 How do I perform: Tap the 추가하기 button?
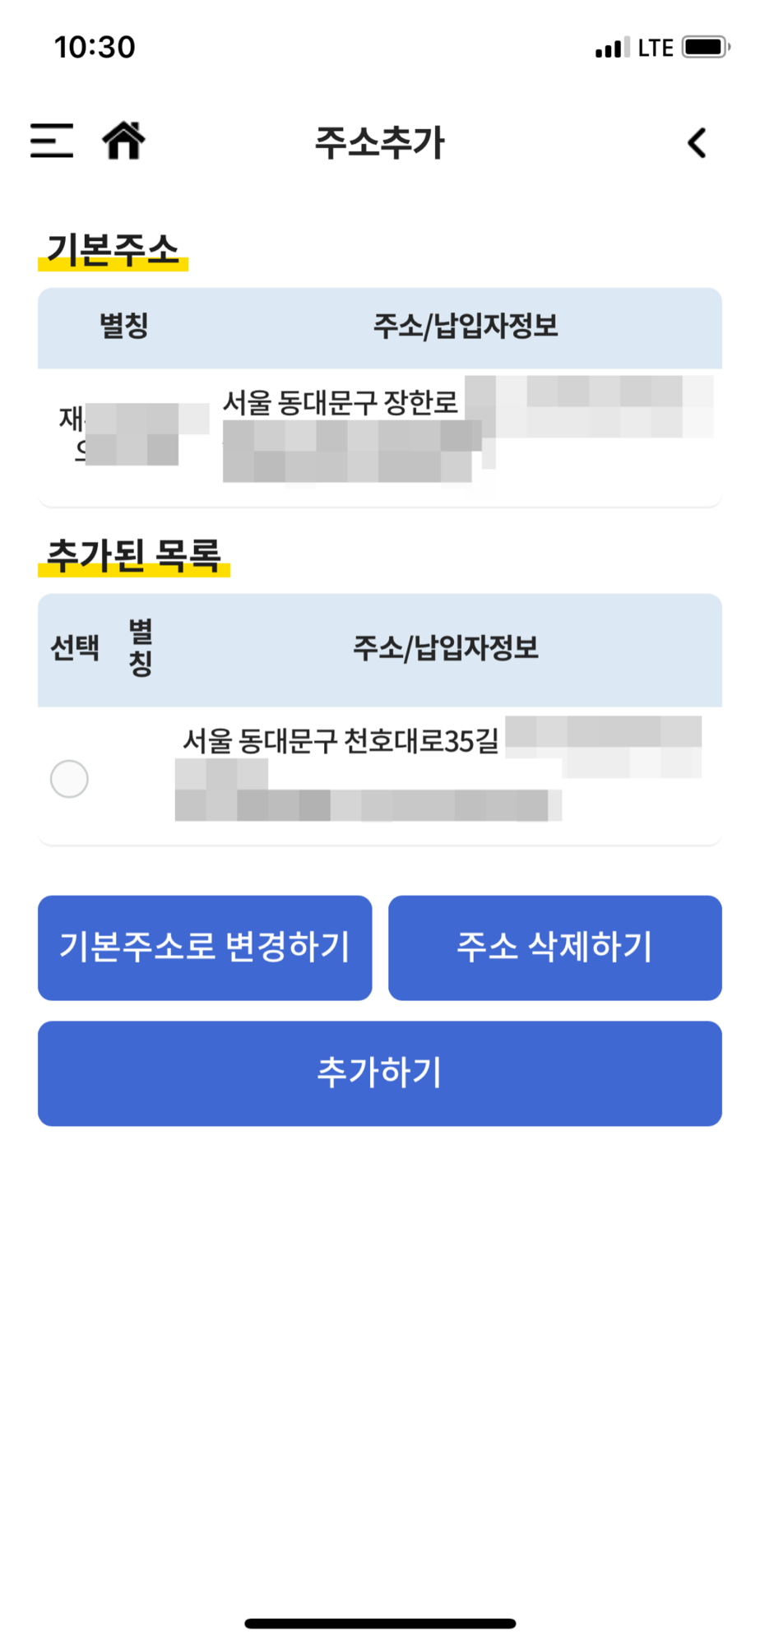pos(380,1073)
